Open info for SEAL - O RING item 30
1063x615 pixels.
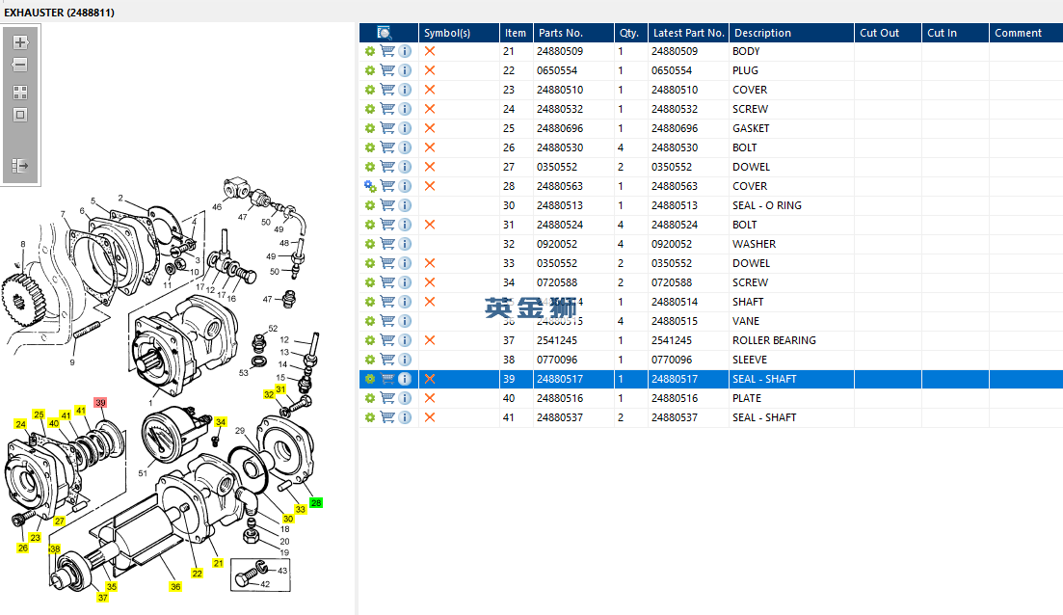(405, 205)
